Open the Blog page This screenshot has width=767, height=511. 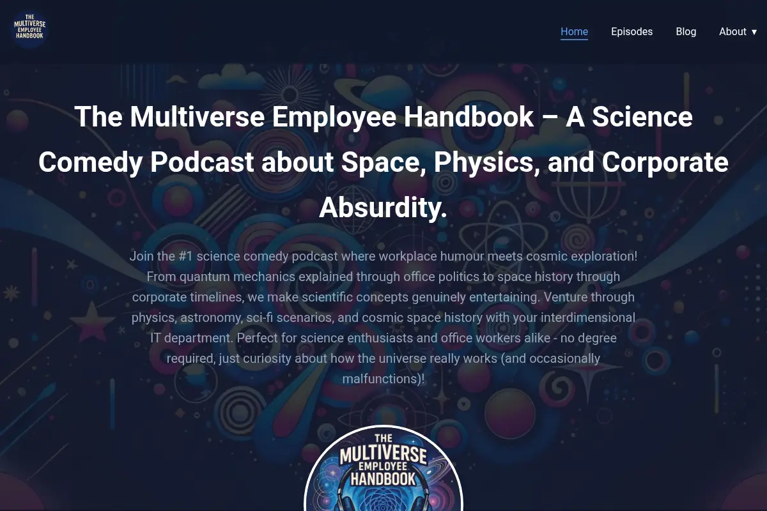pos(686,31)
